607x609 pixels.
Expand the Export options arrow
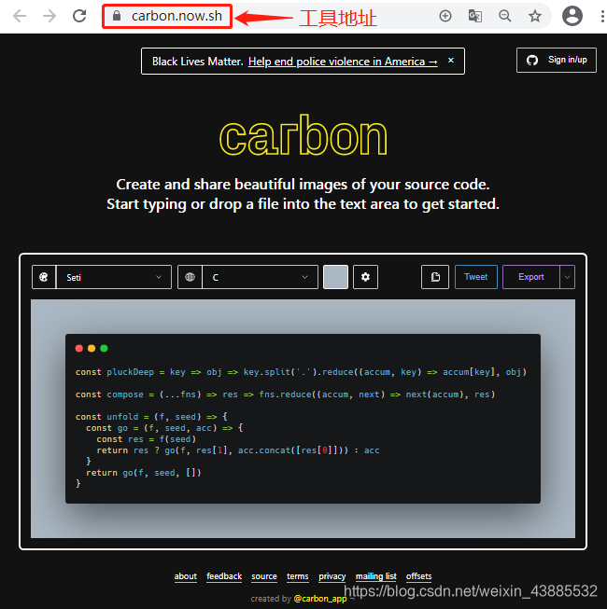568,277
